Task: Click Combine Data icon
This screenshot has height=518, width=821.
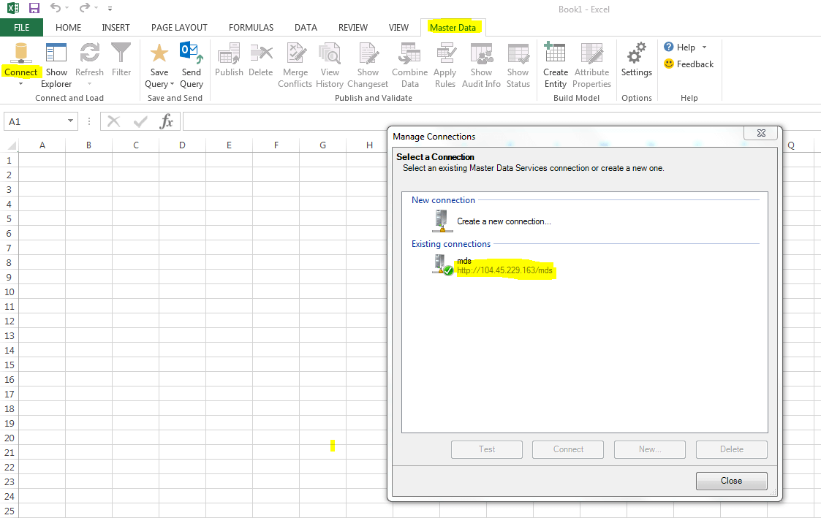Action: point(409,53)
